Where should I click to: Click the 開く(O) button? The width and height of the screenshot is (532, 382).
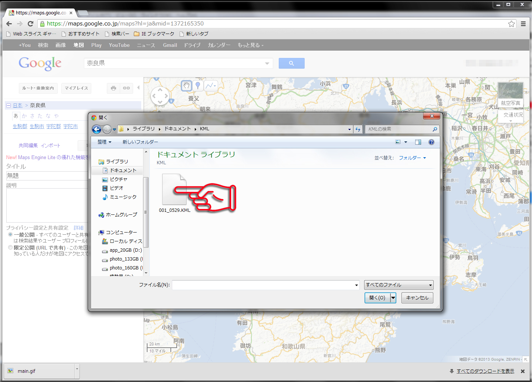[x=377, y=297]
